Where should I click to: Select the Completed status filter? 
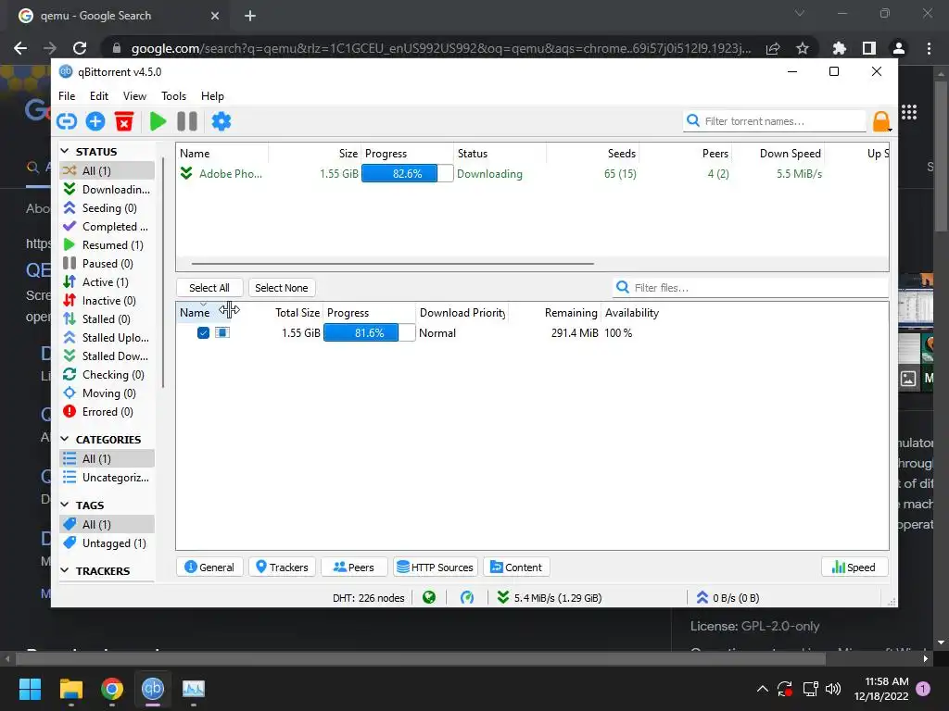[x=108, y=227]
